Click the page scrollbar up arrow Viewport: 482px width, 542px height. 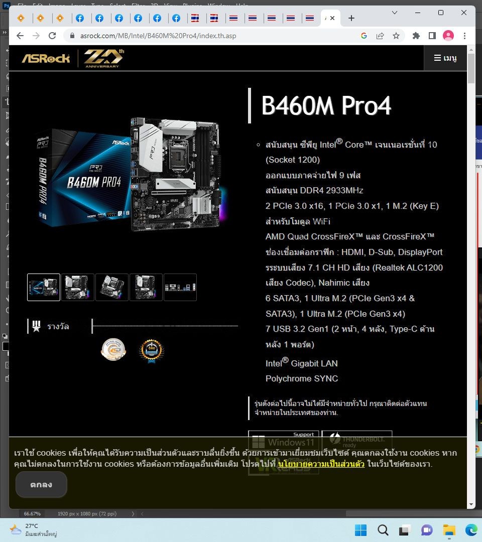pos(471,49)
